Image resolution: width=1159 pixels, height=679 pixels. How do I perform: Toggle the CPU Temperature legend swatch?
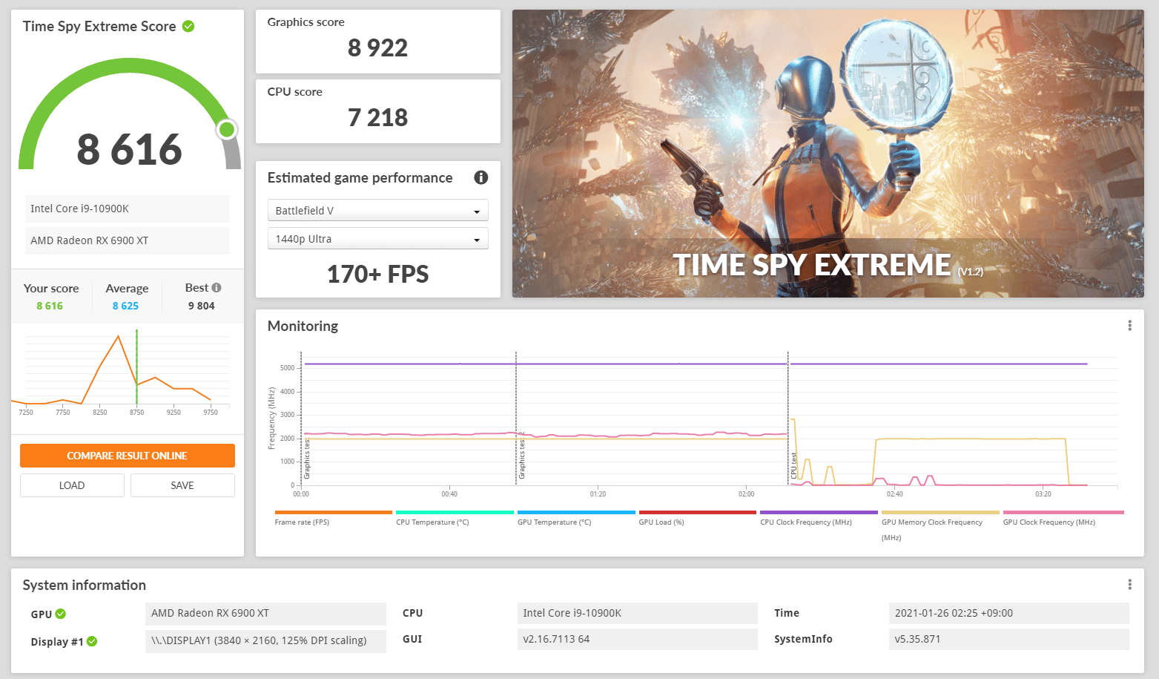[455, 512]
